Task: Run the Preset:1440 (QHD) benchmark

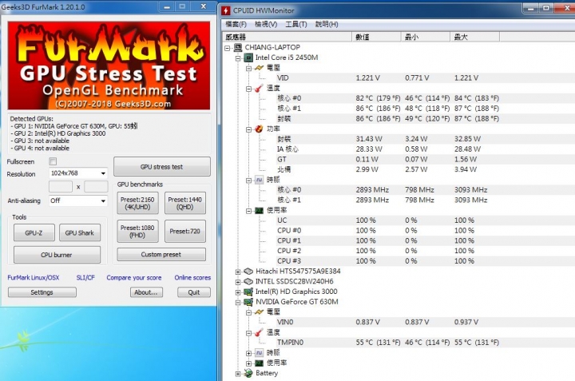Action: click(184, 203)
